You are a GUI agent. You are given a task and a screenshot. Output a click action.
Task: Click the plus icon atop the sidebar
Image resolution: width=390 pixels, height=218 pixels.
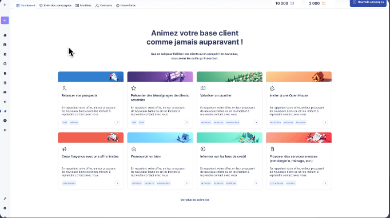pos(5,5)
